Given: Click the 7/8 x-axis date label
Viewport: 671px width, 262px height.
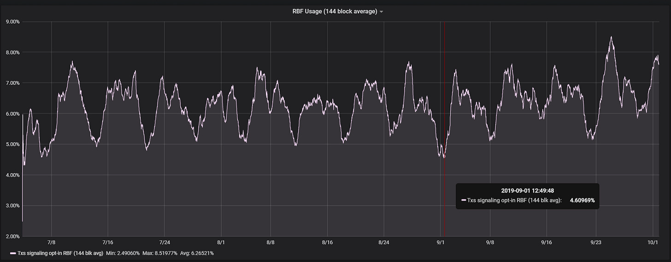Looking at the screenshot, I should pos(51,242).
